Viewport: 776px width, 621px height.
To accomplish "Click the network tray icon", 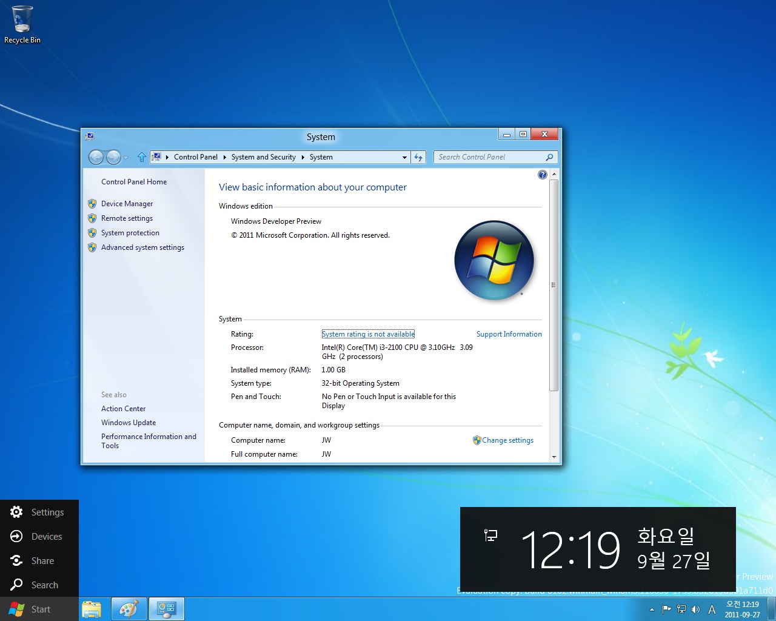I will pos(681,609).
